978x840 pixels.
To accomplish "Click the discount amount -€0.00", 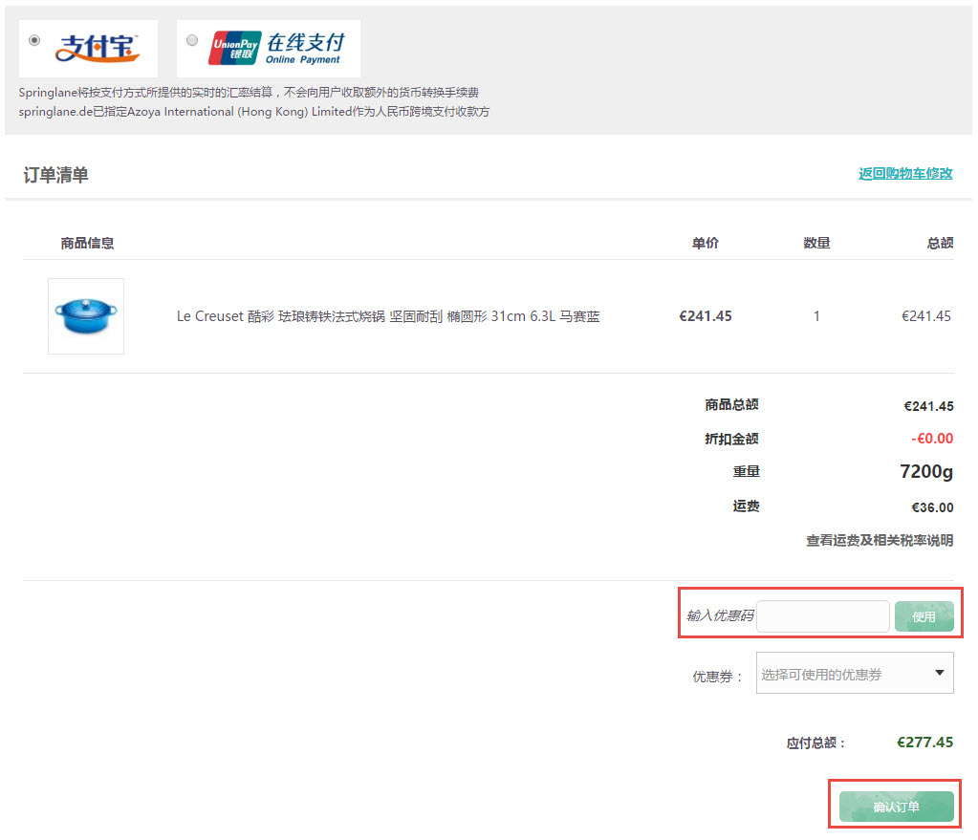I will coord(932,439).
